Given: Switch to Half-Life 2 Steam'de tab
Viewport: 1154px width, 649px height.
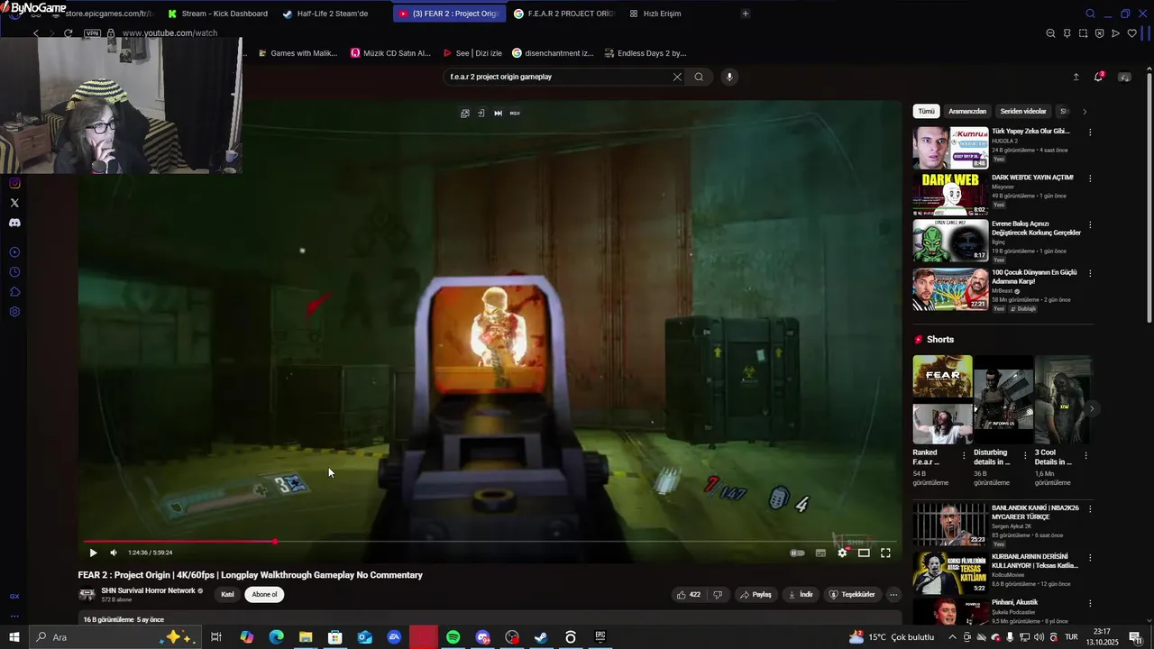Looking at the screenshot, I should pyautogui.click(x=332, y=14).
